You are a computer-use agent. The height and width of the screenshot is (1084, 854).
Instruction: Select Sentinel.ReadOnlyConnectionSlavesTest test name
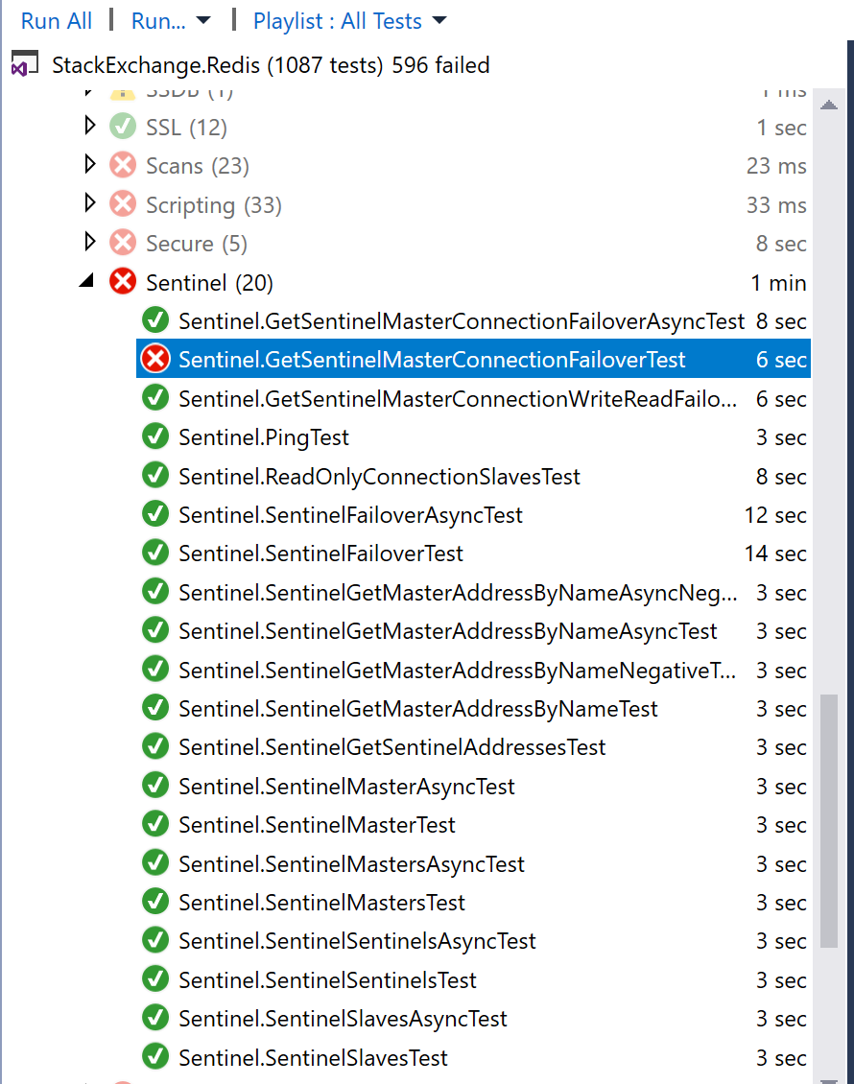379,477
